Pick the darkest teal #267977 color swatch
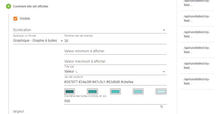 69,91
